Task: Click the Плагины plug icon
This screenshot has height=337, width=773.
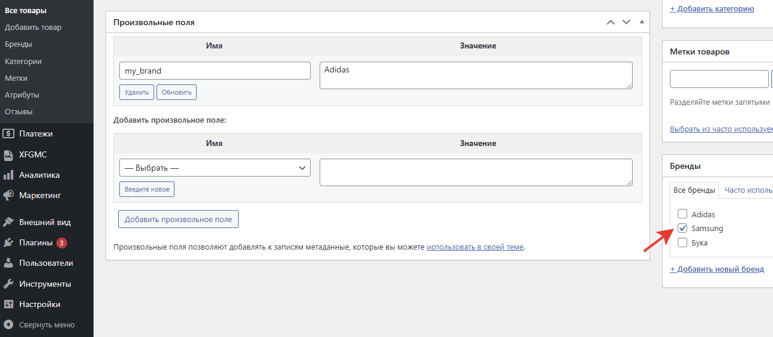Action: point(8,243)
